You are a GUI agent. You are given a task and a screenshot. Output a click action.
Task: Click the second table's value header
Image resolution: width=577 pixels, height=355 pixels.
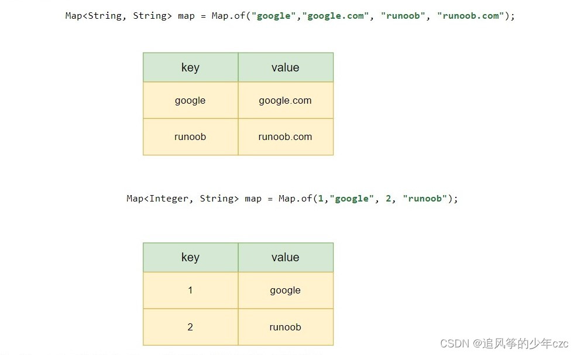(x=286, y=257)
